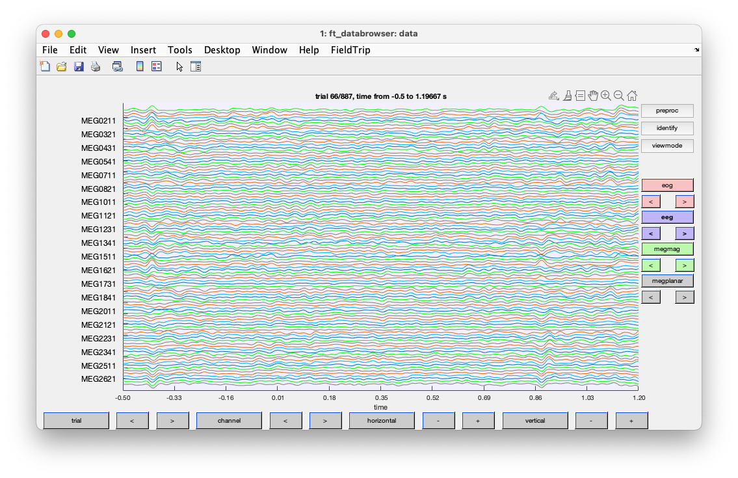Screen dimensions: 738x478
Task: Open a file with the folder icon
Action: 62,66
